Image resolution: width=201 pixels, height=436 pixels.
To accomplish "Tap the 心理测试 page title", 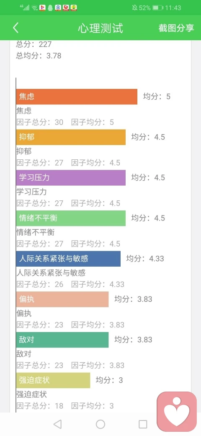I will coord(100,28).
